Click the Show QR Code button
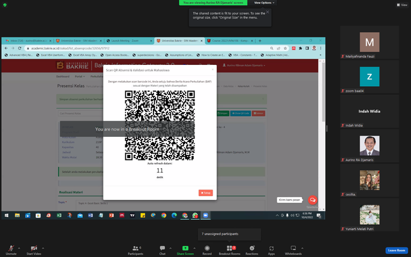 point(240,113)
